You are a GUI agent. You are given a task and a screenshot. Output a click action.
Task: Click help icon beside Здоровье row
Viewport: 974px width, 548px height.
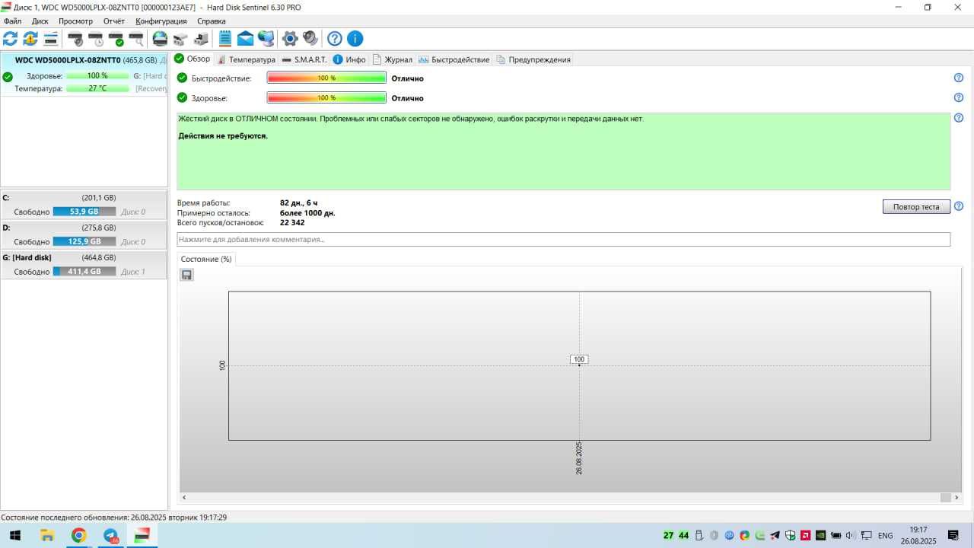click(x=959, y=97)
